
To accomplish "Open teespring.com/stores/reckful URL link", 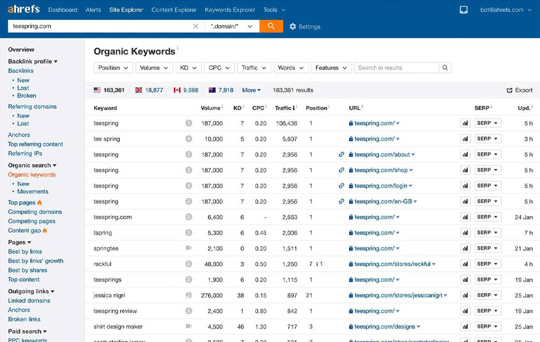I will [x=393, y=264].
